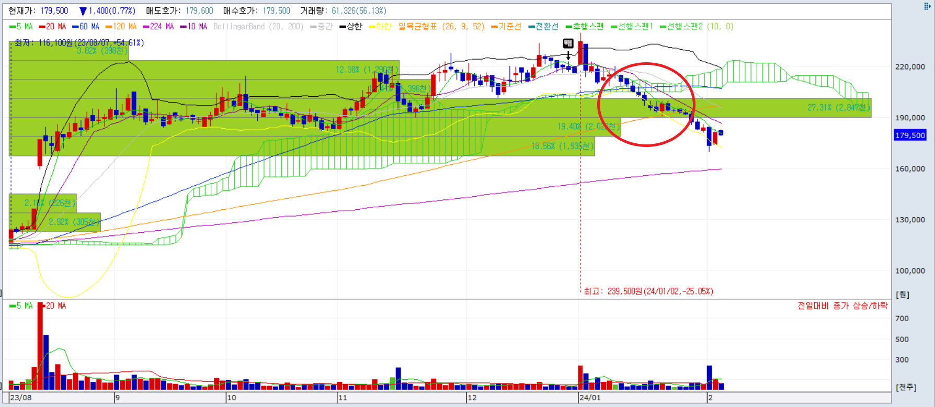
Task: Open the side panel toggle icon at top right
Action: [928, 6]
